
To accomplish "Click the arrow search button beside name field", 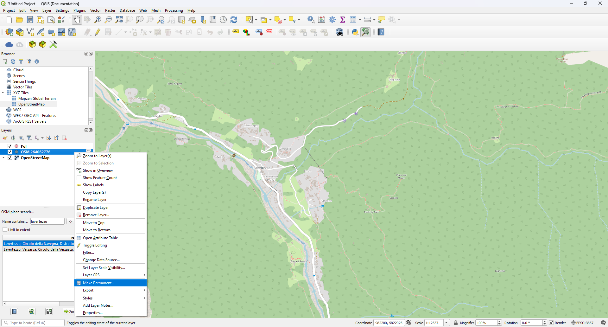I will pos(70,221).
